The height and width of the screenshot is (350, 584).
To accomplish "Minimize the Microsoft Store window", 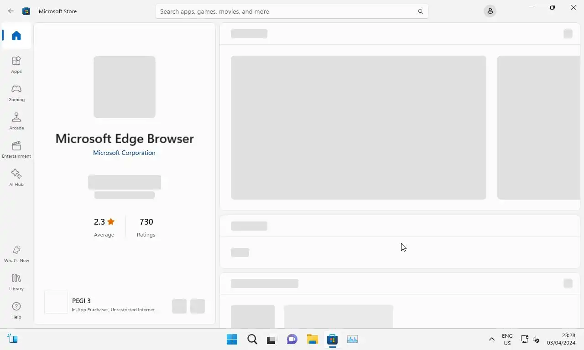I will (531, 7).
